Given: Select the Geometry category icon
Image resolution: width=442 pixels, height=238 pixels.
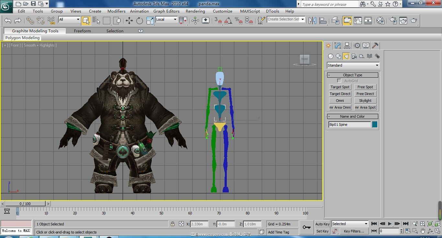Looking at the screenshot, I should tap(331, 56).
